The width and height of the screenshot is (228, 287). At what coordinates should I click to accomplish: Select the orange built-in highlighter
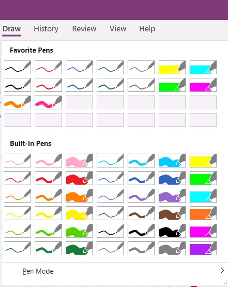(203, 213)
